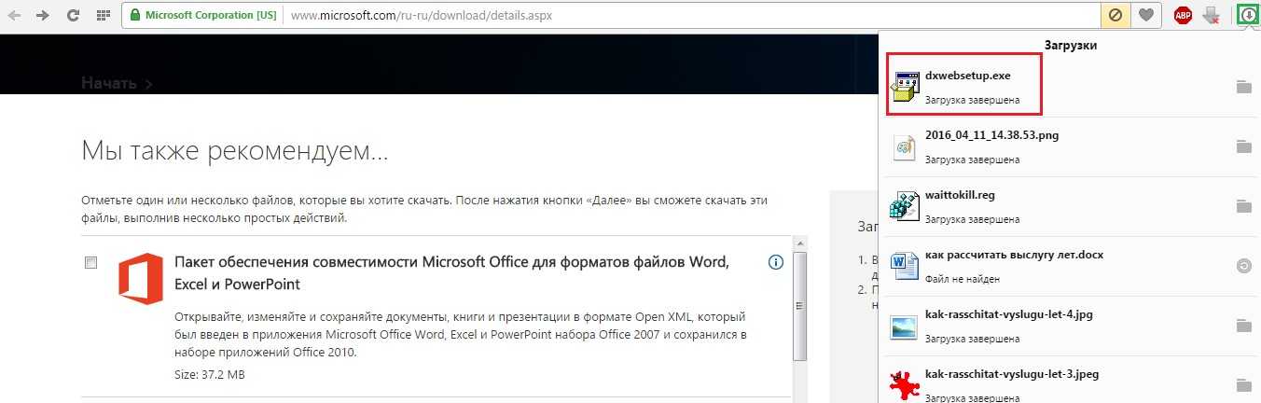Show dxwebsetup.exe in its folder
The width and height of the screenshot is (1261, 403).
1242,87
